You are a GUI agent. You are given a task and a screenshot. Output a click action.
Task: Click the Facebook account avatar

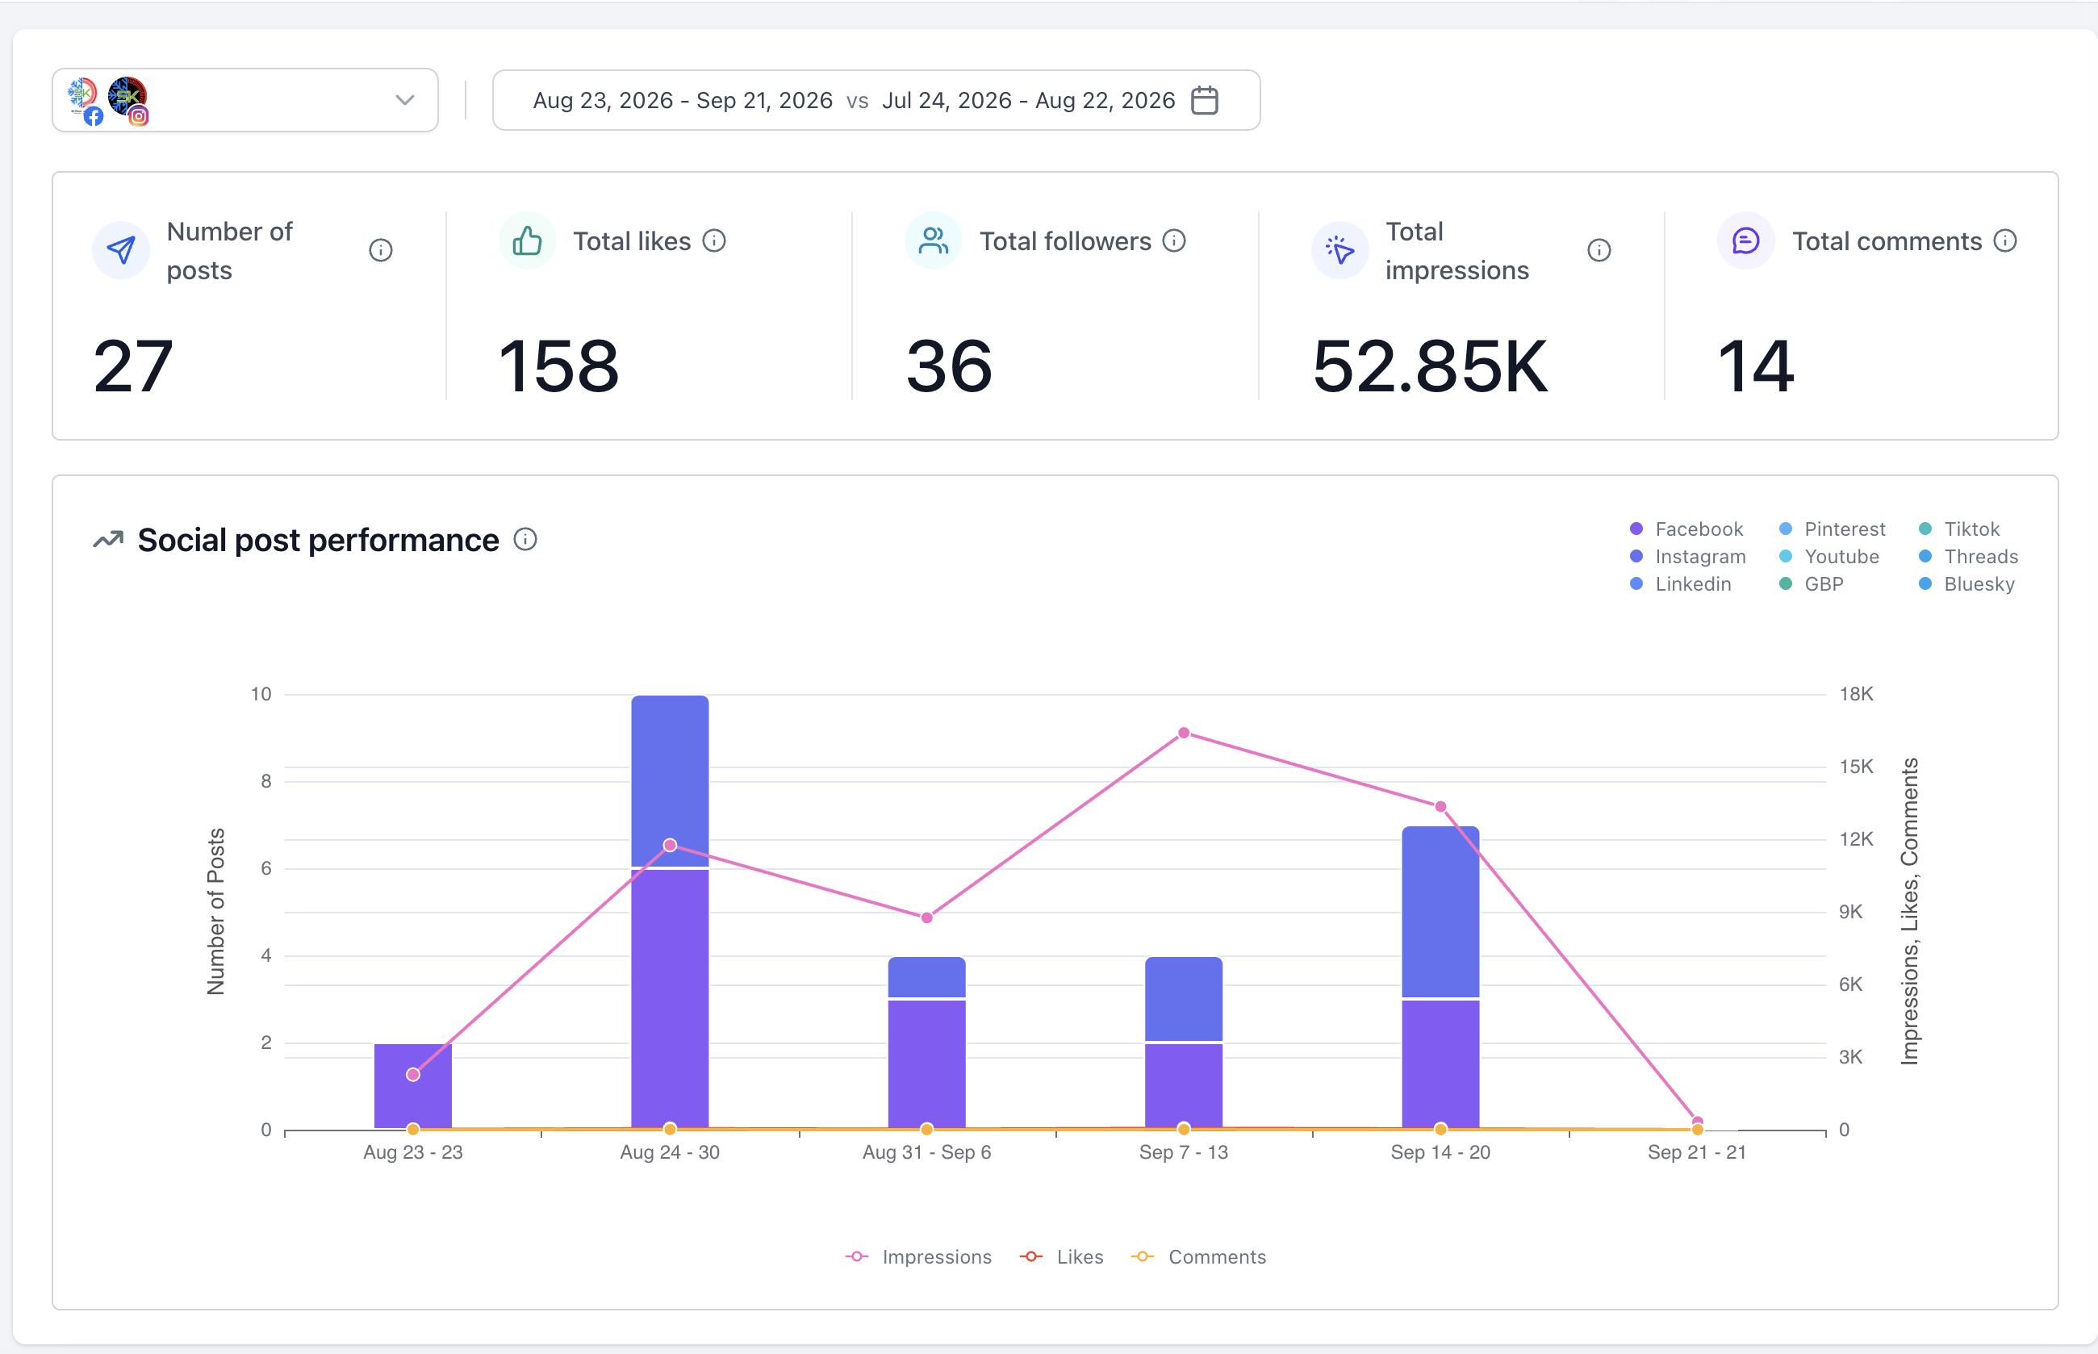coord(85,100)
